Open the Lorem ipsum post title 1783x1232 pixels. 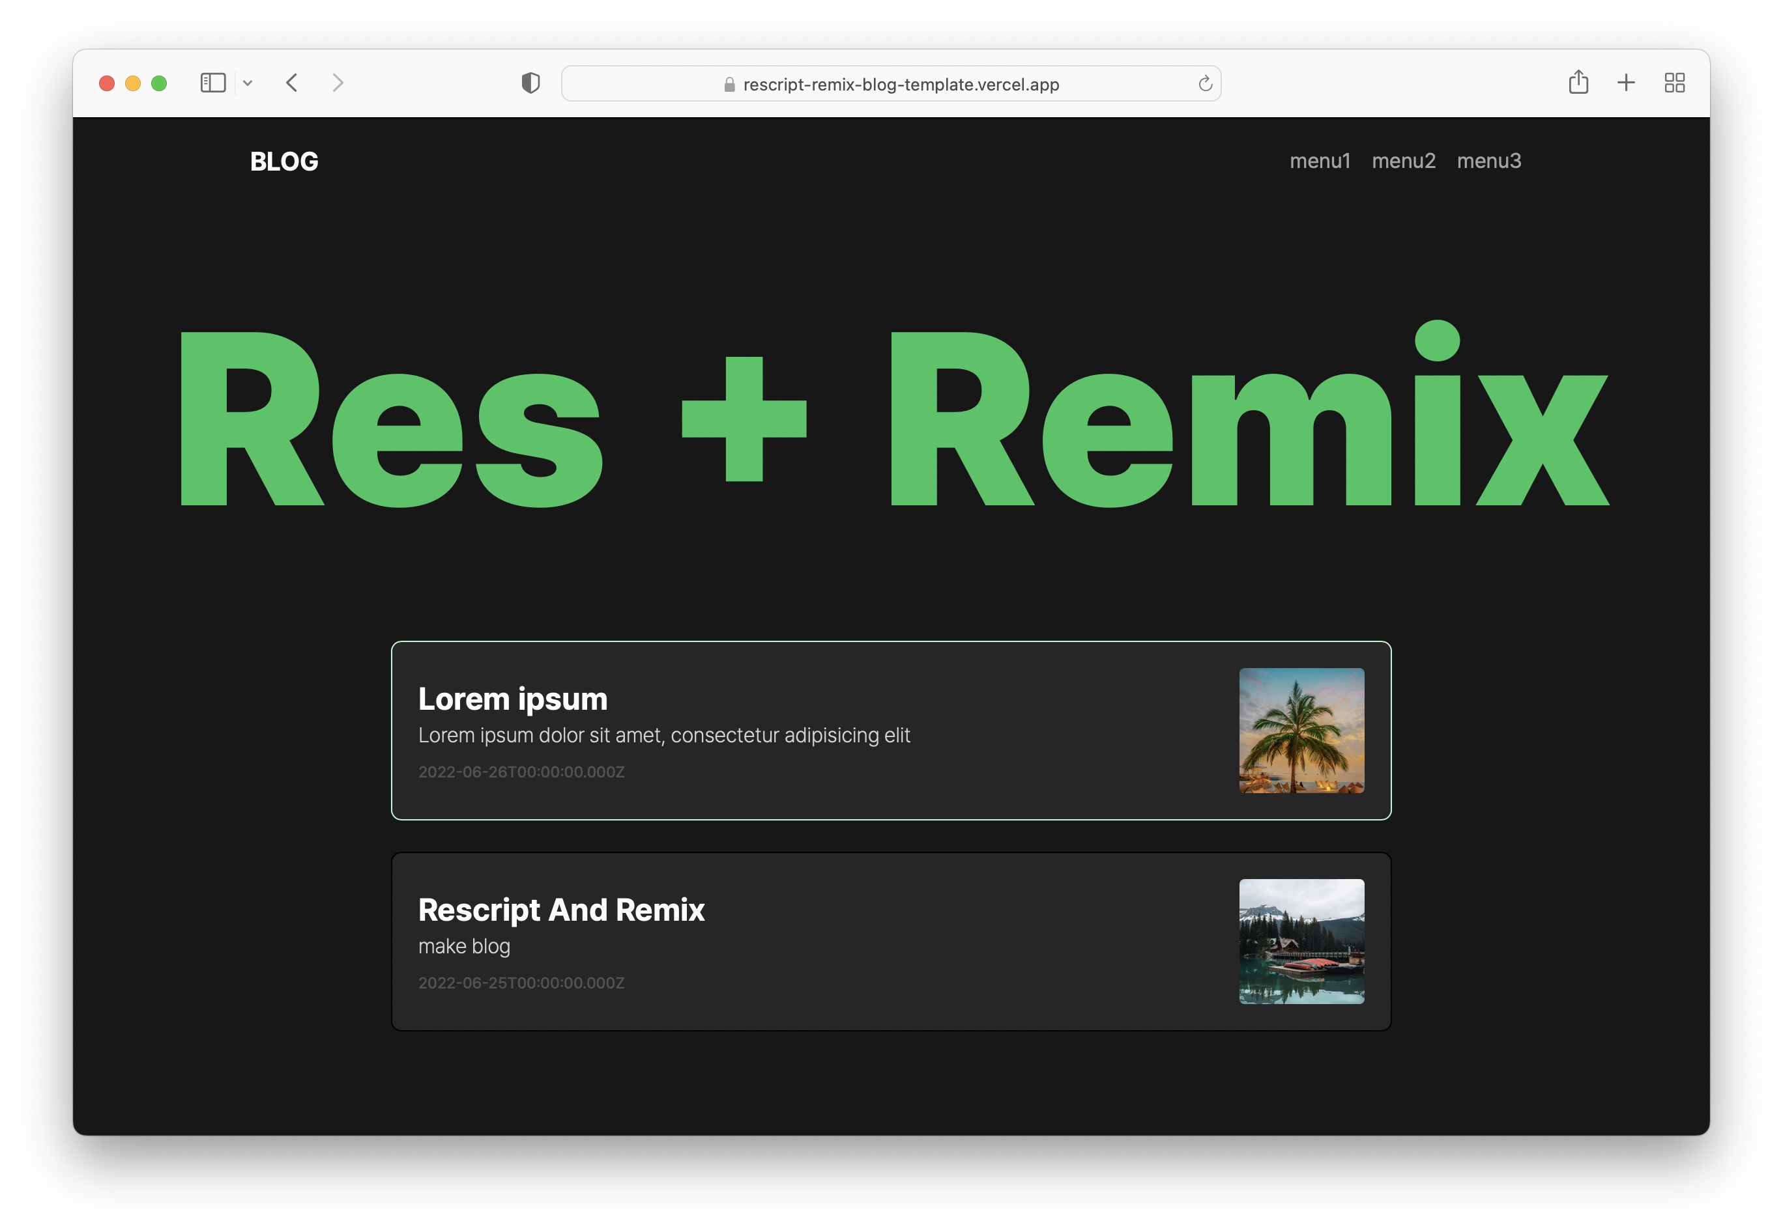tap(512, 699)
